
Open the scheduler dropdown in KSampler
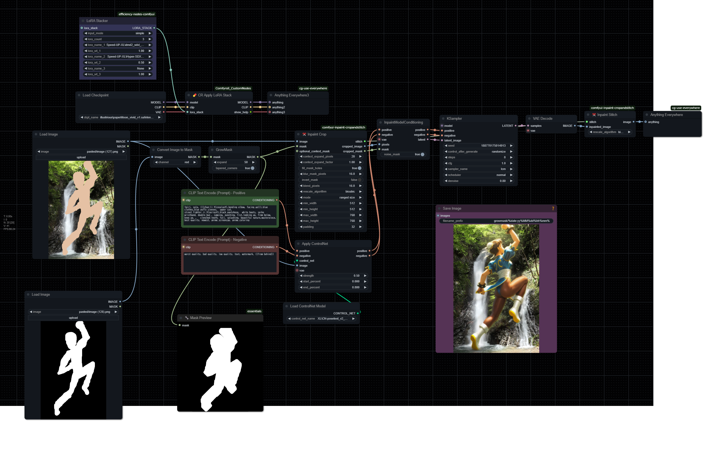click(478, 175)
